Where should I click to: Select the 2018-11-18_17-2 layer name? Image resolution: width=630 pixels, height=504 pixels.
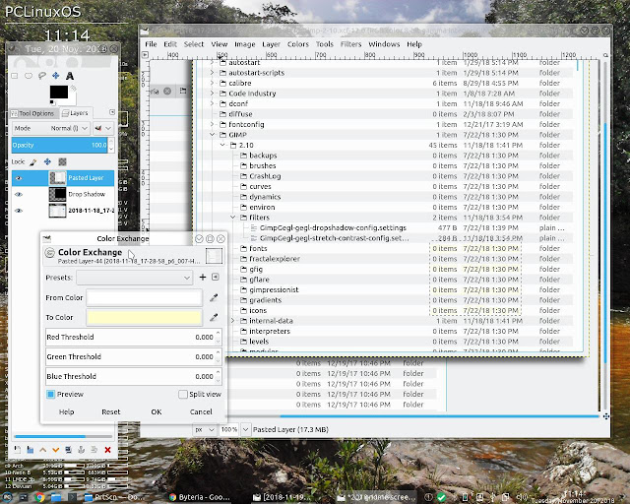pyautogui.click(x=92, y=211)
